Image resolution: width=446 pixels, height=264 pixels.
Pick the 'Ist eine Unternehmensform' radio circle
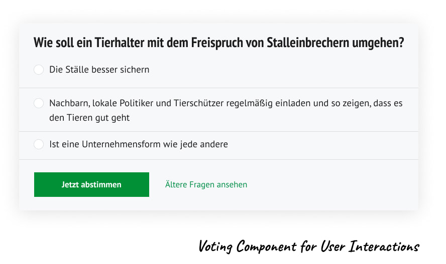(39, 144)
